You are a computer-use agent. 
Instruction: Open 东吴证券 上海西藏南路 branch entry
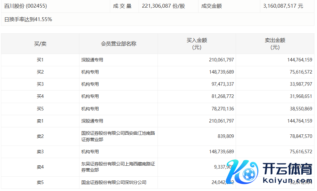point(118,167)
